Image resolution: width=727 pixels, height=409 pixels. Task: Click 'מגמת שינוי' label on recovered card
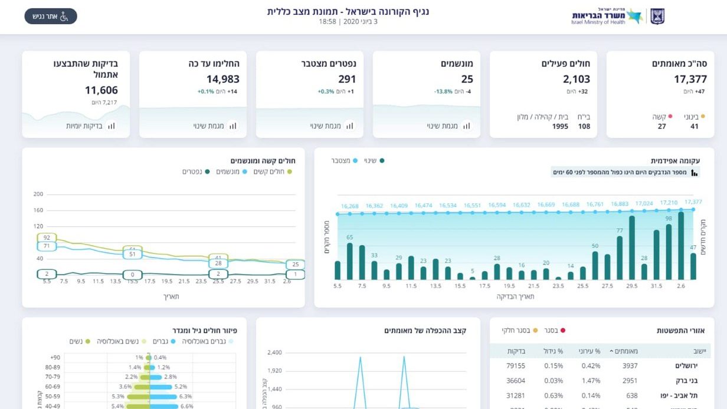pos(209,126)
